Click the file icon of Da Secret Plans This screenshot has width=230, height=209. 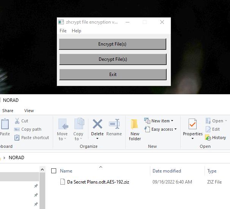click(63, 182)
